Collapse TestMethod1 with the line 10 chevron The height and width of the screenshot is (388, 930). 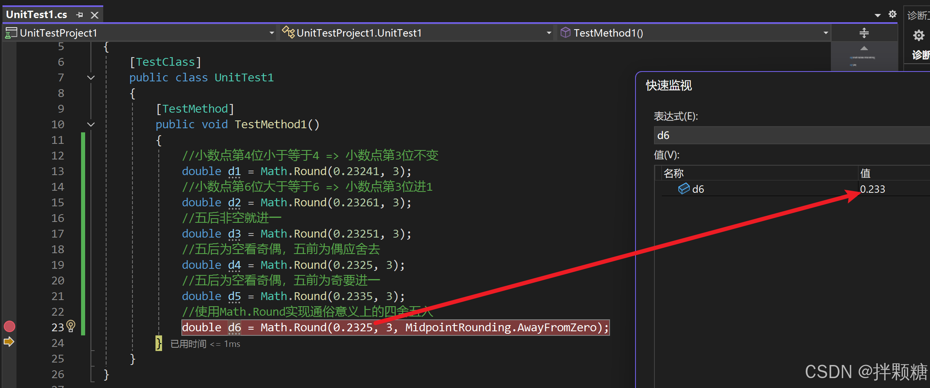[91, 124]
